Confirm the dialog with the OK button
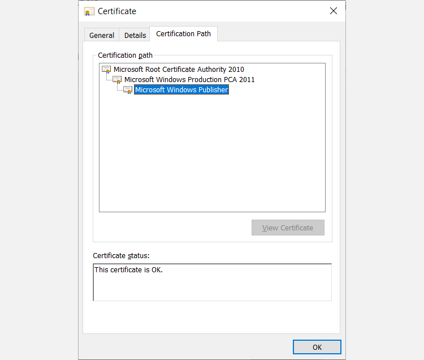The width and height of the screenshot is (424, 360). tap(317, 347)
